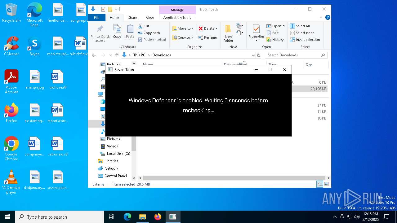This screenshot has height=223, width=397.
Task: Open the notification center icon
Action: click(x=387, y=217)
